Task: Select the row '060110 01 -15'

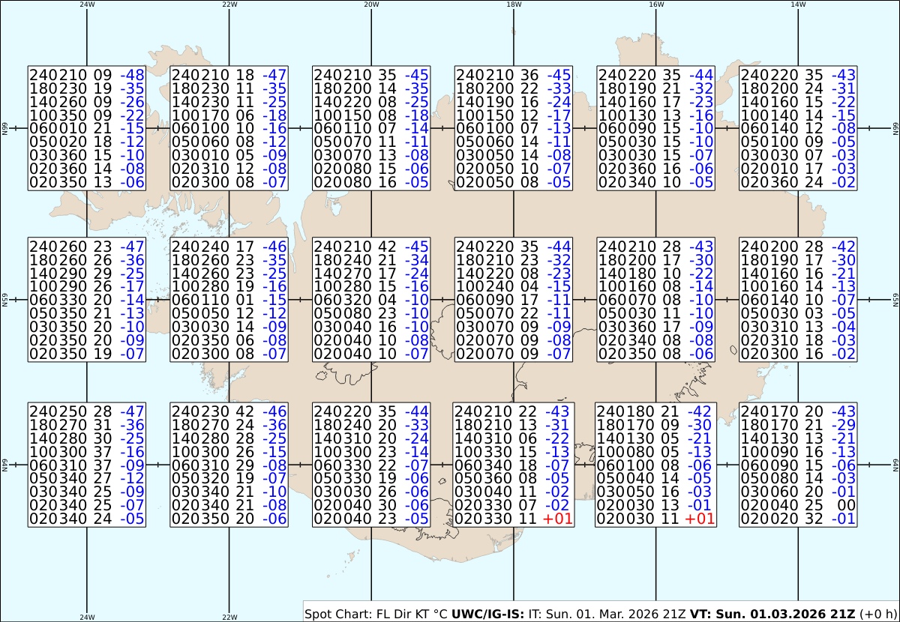Action: pyautogui.click(x=229, y=300)
